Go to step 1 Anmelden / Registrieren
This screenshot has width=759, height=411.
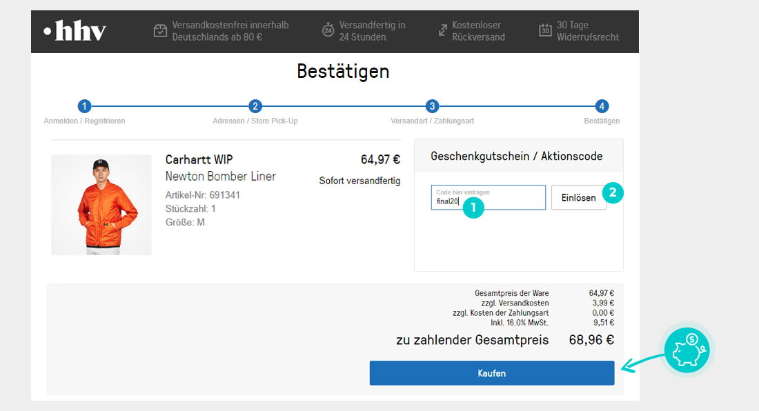click(x=84, y=106)
